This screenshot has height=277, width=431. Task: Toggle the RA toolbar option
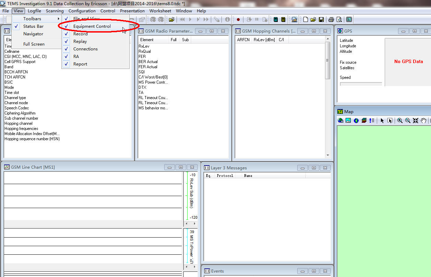tap(96, 56)
